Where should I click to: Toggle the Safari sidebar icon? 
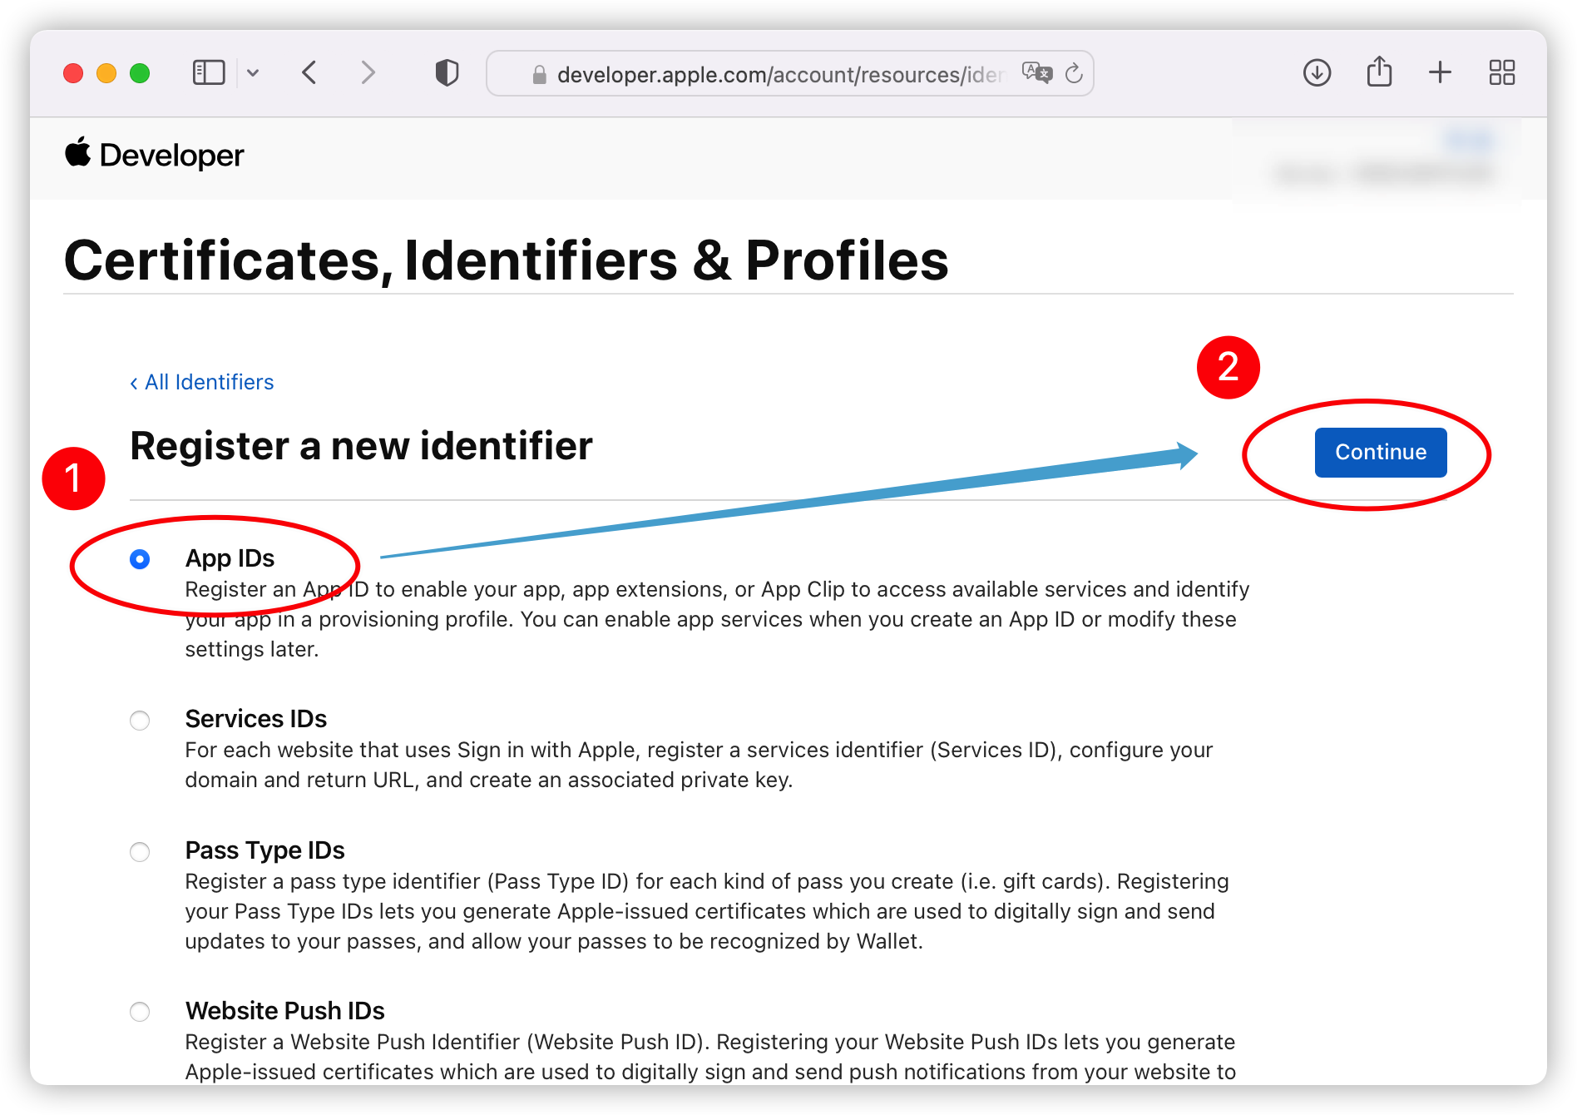[x=209, y=73]
